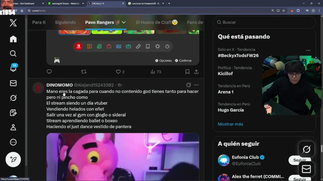
Task: Open Messages envelope in the sidebar
Action: click(x=13, y=83)
